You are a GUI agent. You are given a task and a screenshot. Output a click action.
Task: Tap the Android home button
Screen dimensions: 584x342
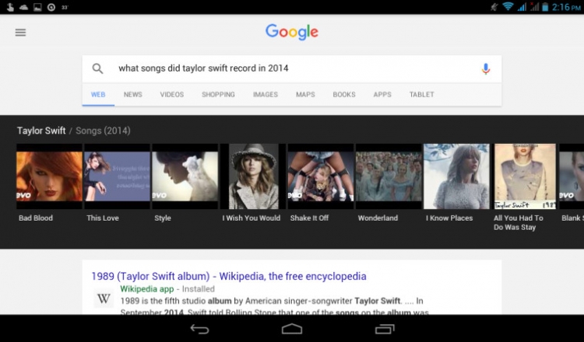pos(292,329)
